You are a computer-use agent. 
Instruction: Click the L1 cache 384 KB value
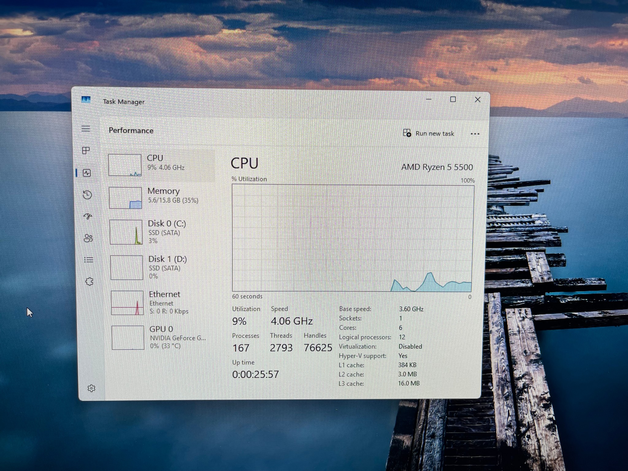pos(407,365)
